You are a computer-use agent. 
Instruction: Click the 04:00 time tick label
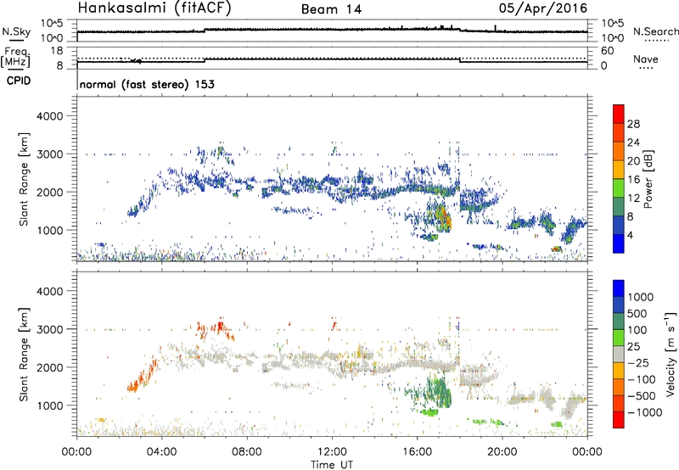click(161, 452)
